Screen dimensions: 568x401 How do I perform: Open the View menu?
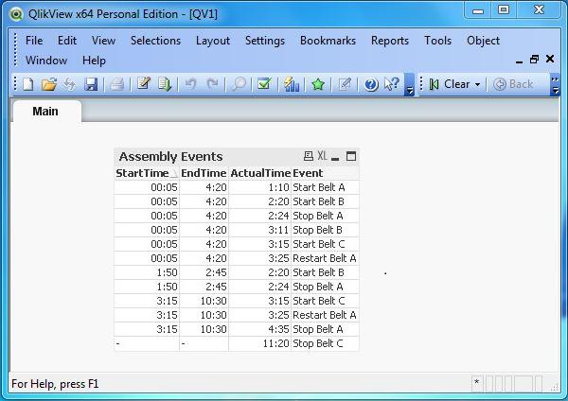pyautogui.click(x=103, y=41)
